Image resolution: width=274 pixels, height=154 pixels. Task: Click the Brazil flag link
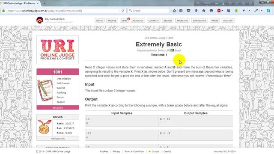[172, 50]
